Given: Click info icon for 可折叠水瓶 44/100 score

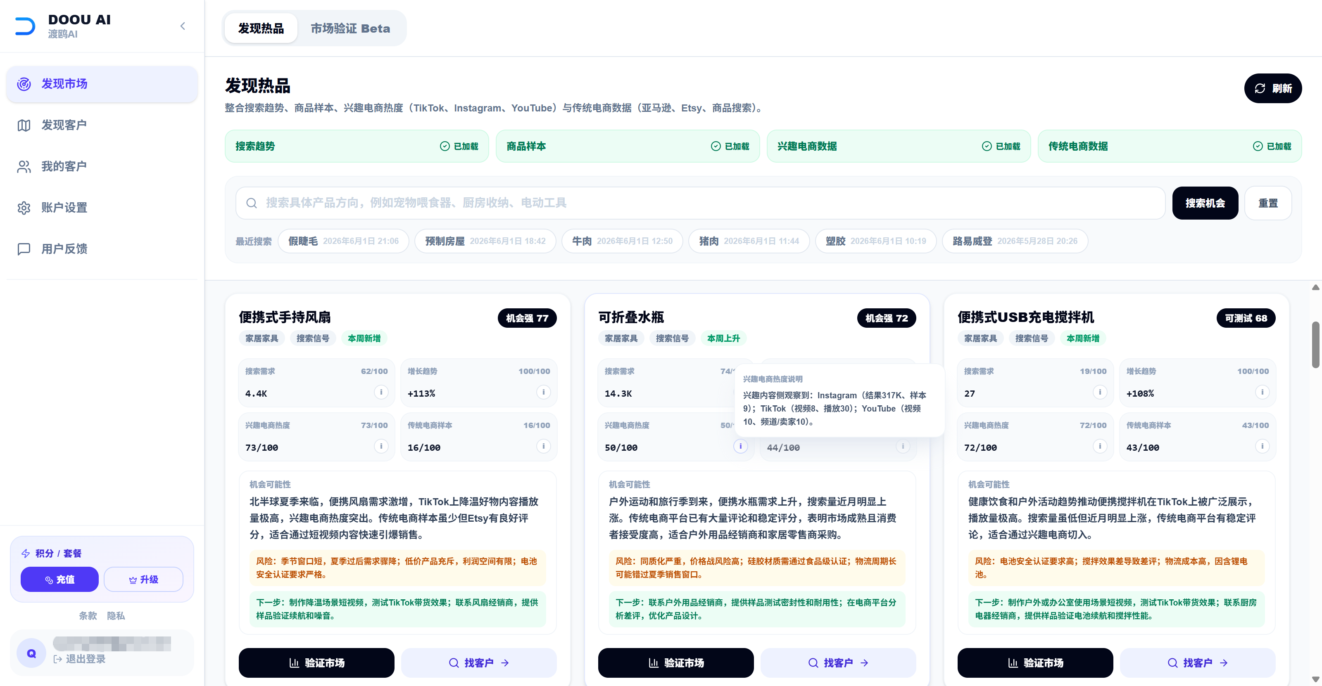Looking at the screenshot, I should (x=903, y=446).
